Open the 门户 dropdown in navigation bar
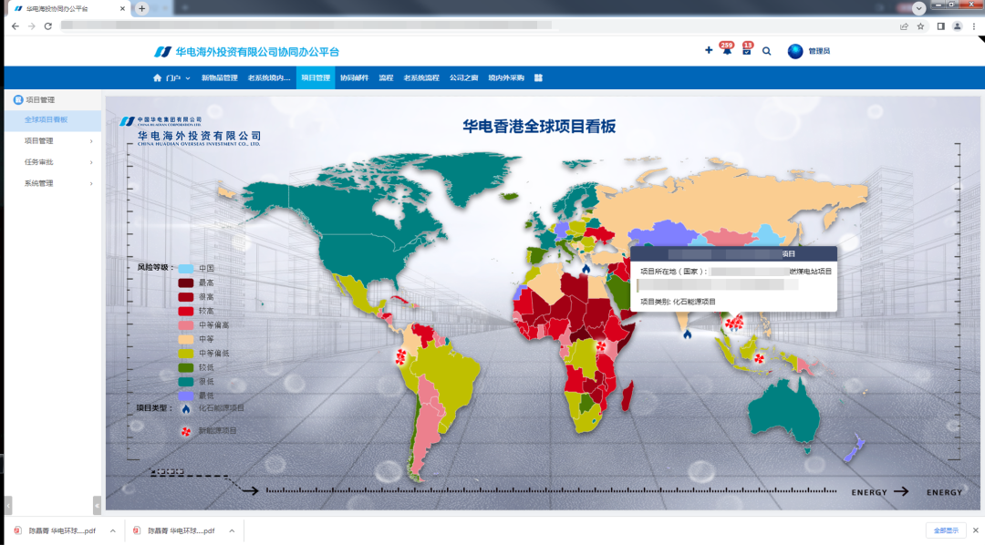 pos(172,78)
